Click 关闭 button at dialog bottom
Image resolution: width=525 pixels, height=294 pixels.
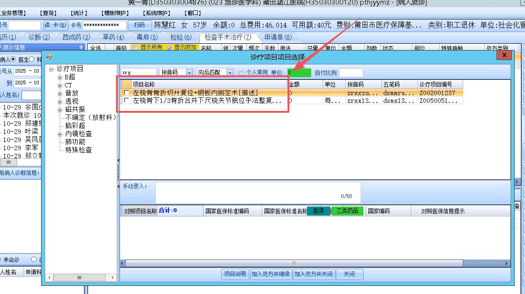[349, 274]
